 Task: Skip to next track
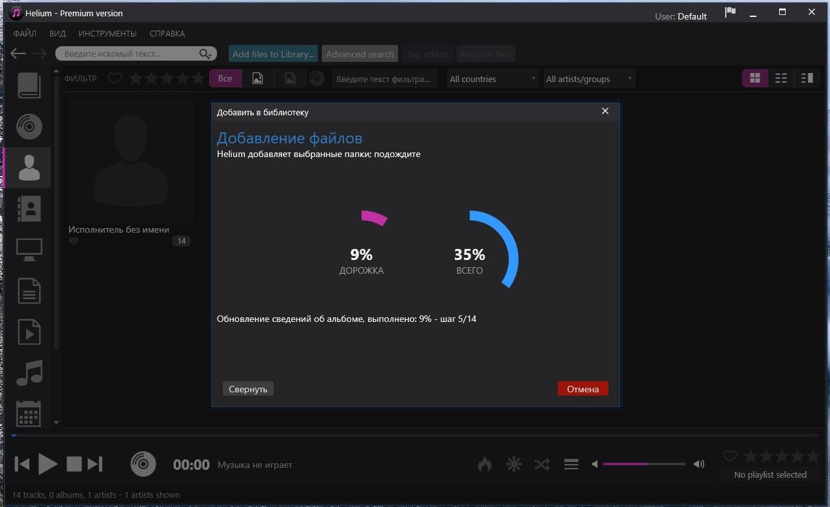click(95, 464)
